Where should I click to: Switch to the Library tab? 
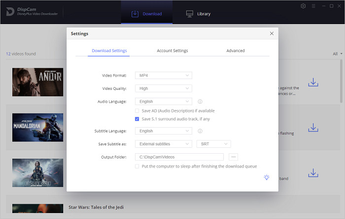coord(198,14)
